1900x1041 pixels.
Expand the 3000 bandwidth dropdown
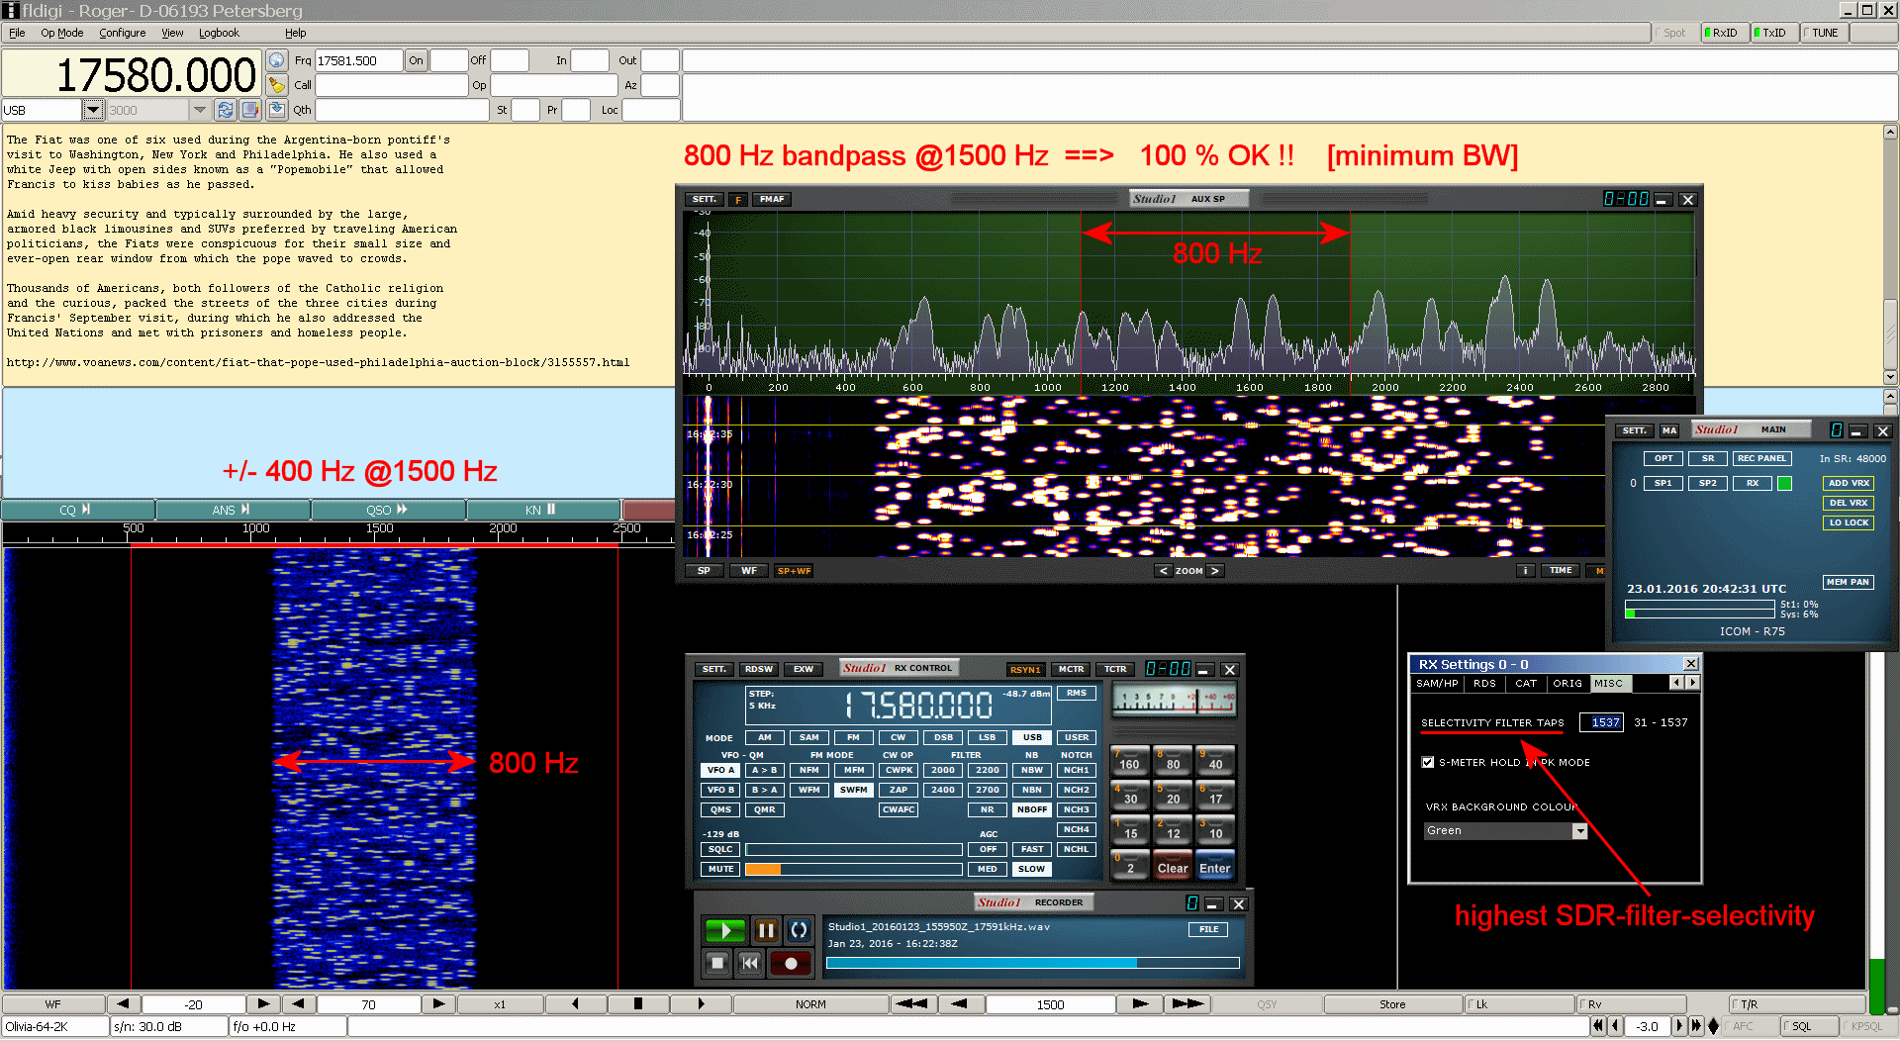coord(200,110)
